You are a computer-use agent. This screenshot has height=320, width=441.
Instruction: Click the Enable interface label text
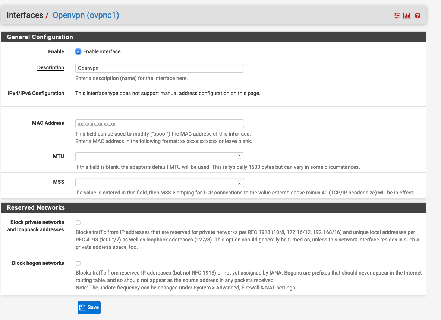pyautogui.click(x=102, y=51)
